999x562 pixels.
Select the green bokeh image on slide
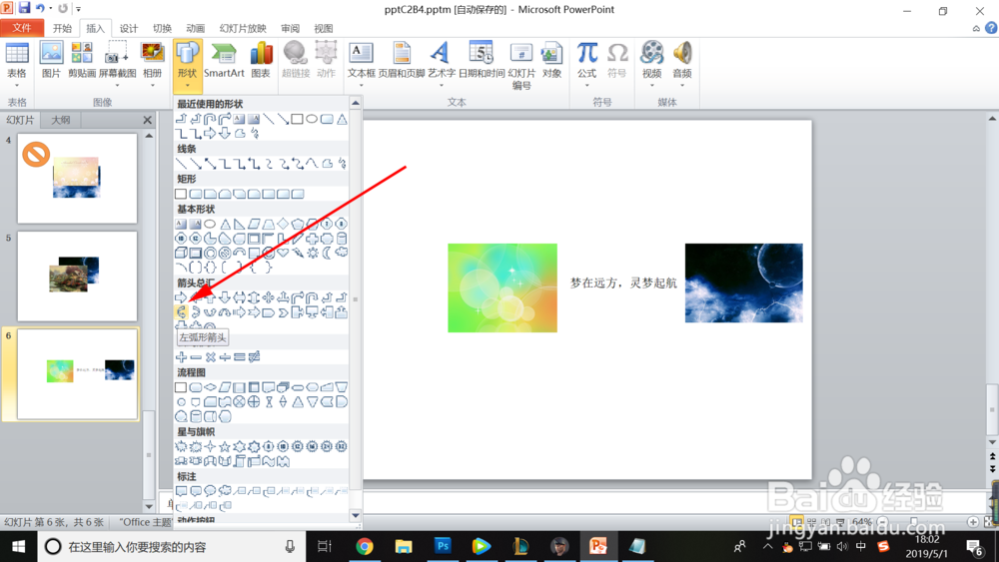(x=502, y=287)
